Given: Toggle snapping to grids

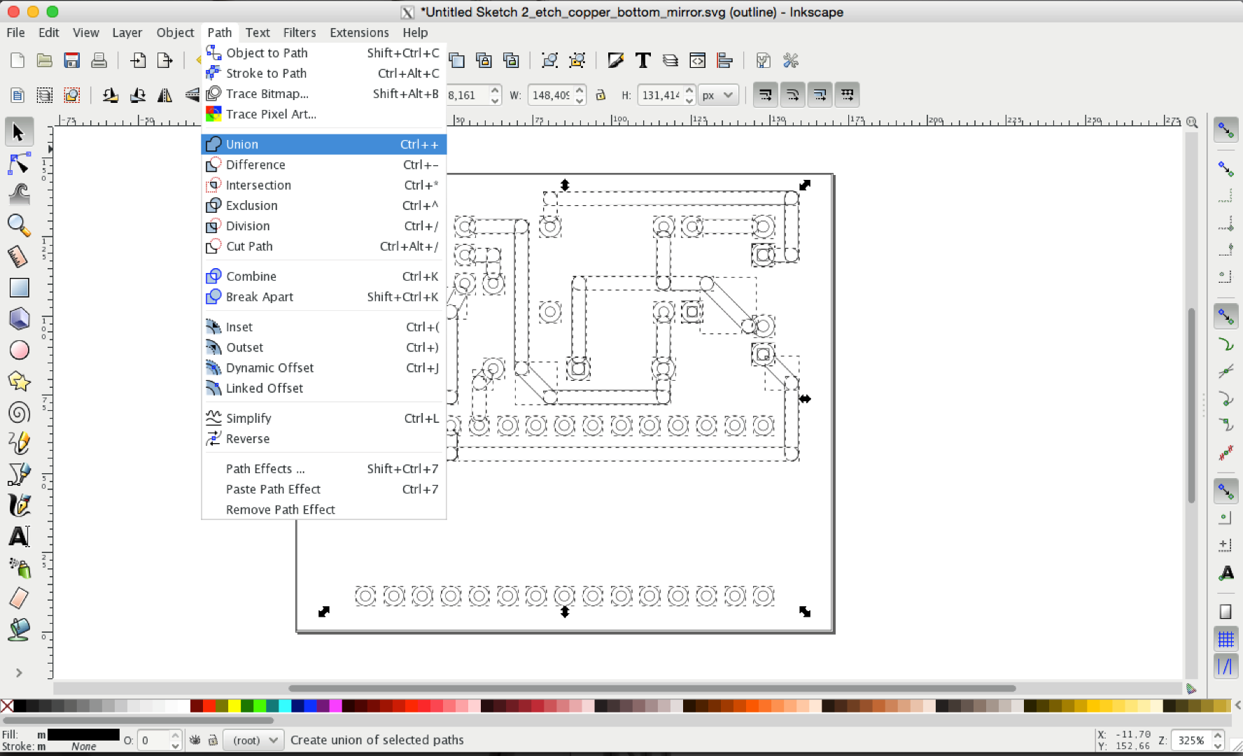Looking at the screenshot, I should [1226, 638].
